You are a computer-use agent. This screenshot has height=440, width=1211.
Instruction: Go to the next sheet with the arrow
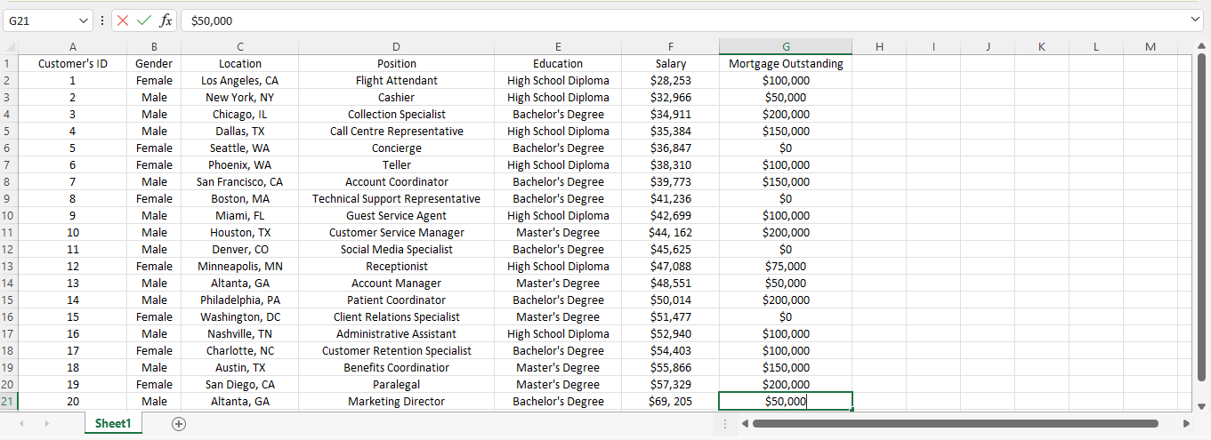click(47, 424)
